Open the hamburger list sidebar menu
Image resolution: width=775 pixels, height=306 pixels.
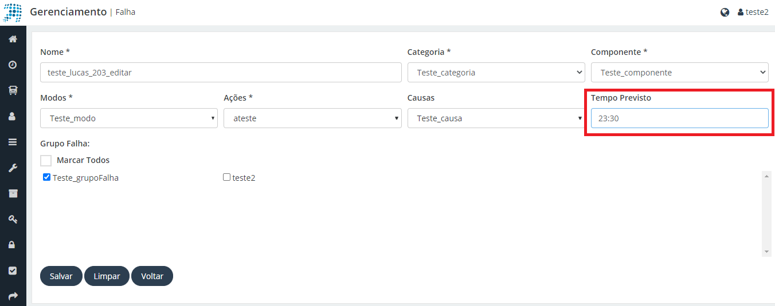pos(13,142)
